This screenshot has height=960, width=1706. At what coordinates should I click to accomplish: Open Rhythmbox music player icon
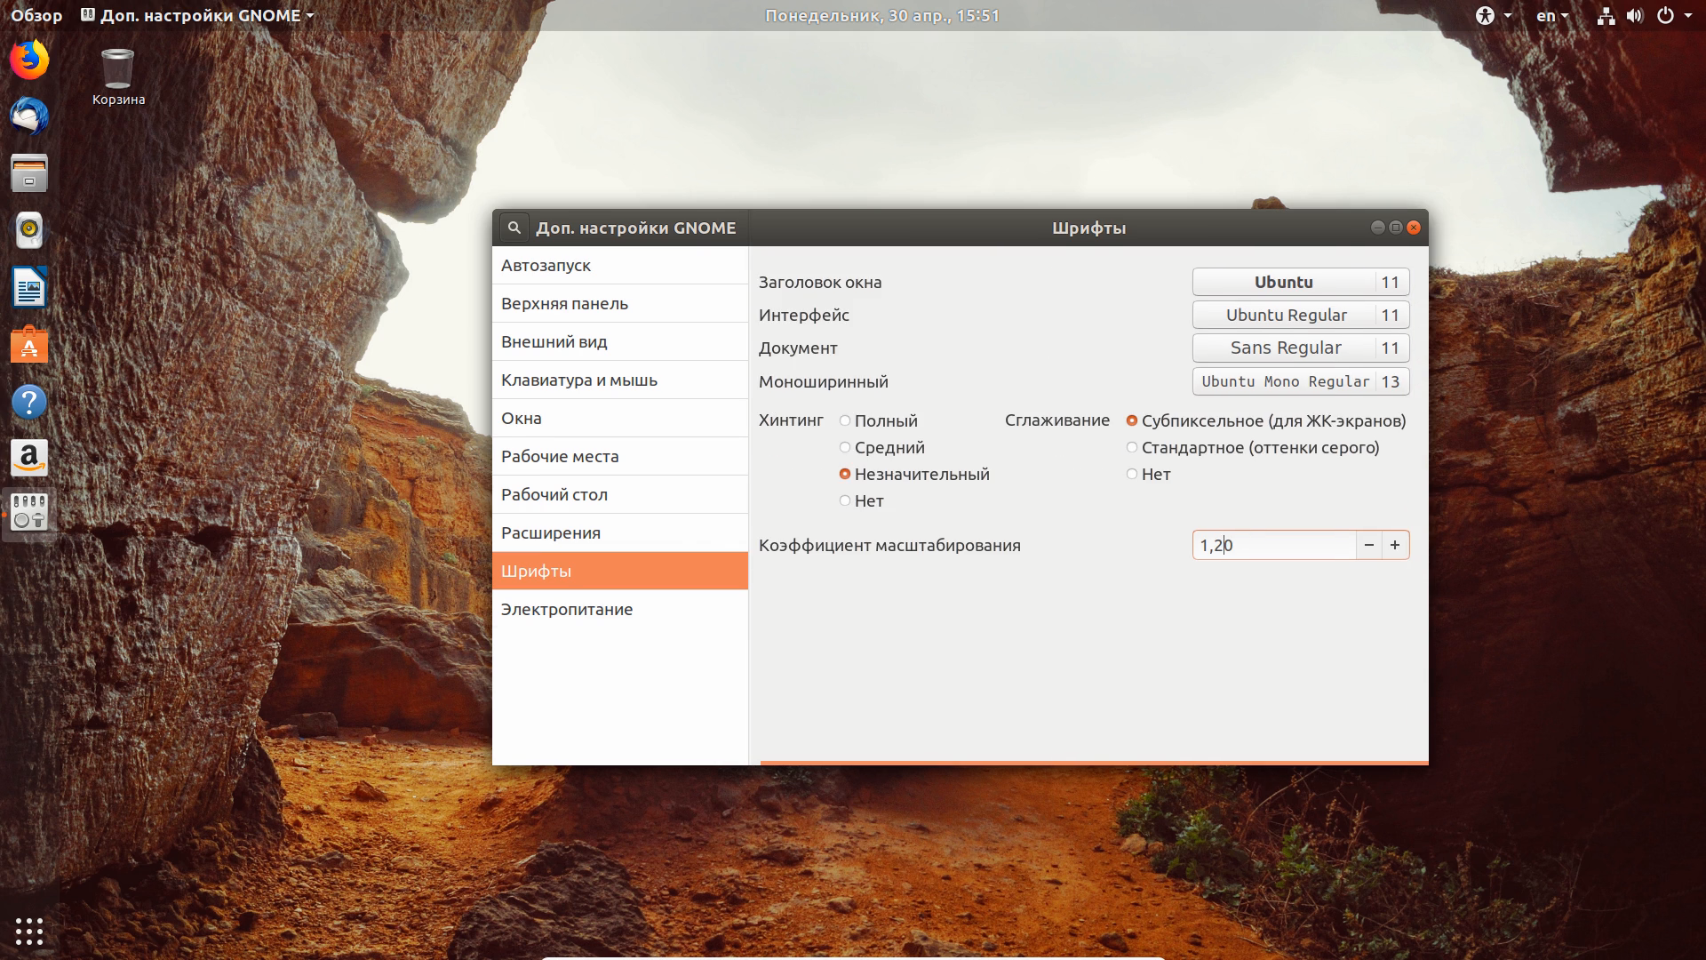point(29,230)
